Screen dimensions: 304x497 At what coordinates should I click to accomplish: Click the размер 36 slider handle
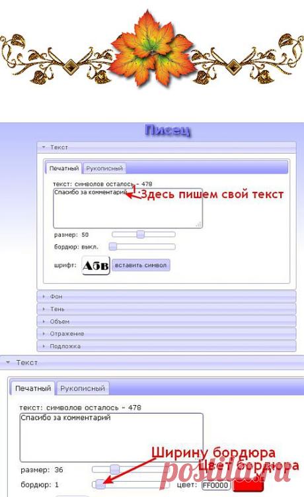point(114,469)
